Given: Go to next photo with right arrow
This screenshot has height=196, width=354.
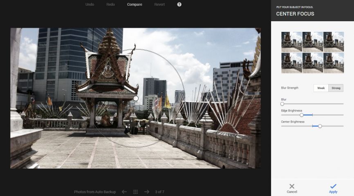Looking at the screenshot, I should click(x=147, y=192).
